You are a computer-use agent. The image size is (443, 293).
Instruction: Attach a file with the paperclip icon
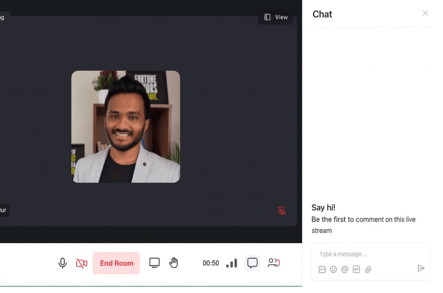tap(368, 269)
